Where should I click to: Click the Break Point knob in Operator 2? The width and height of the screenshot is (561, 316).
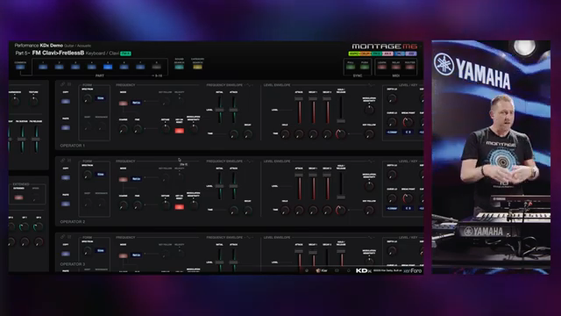point(408,198)
